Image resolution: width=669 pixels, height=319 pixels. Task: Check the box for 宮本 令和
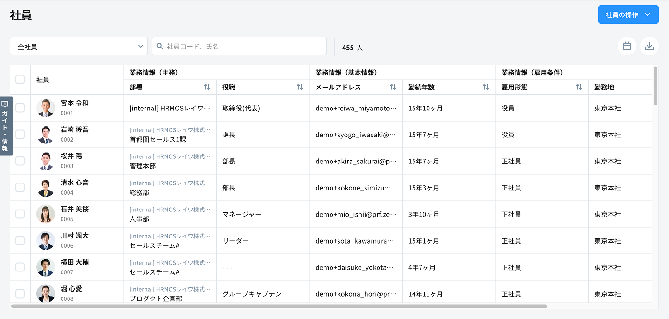tap(20, 108)
